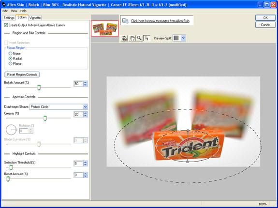Click the Blade Curvature slider handle
Screen dimensions: 278x208
tap(39, 144)
